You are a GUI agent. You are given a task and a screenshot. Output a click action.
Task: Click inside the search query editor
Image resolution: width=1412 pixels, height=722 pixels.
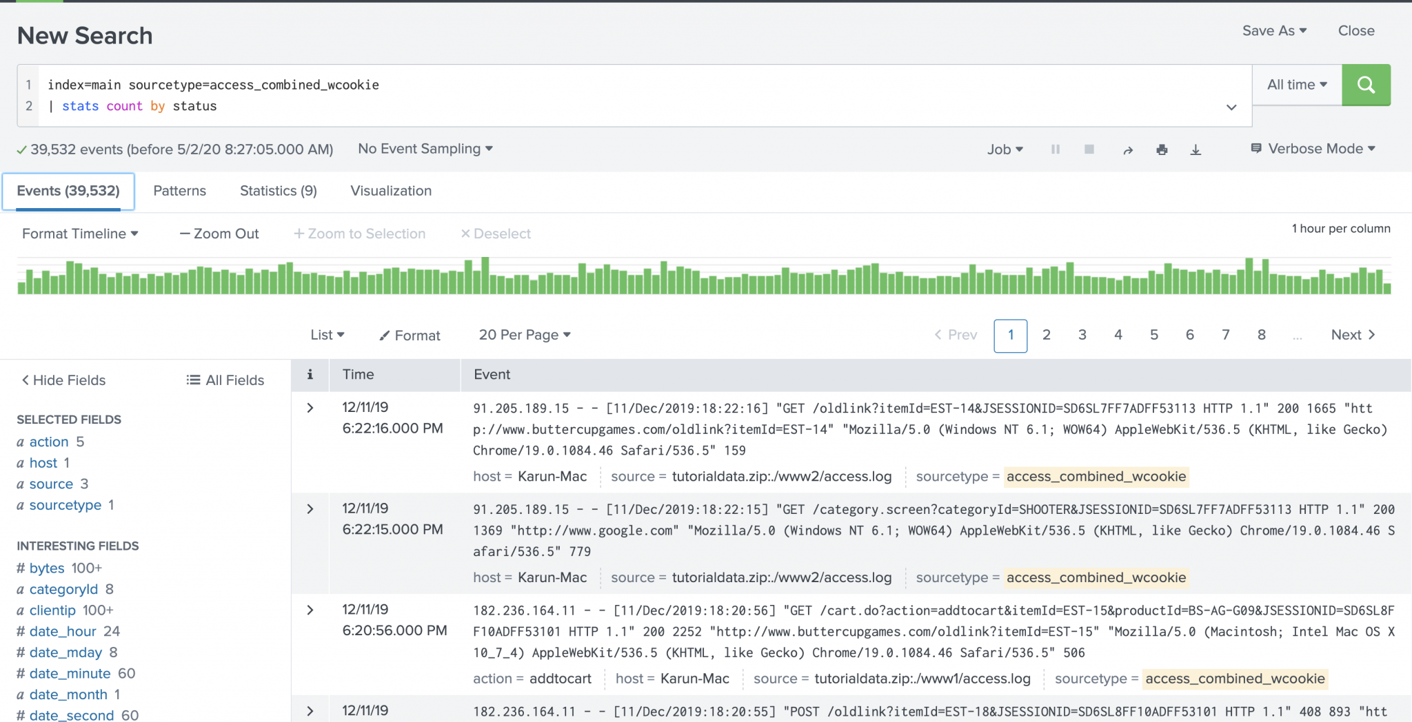click(x=634, y=95)
